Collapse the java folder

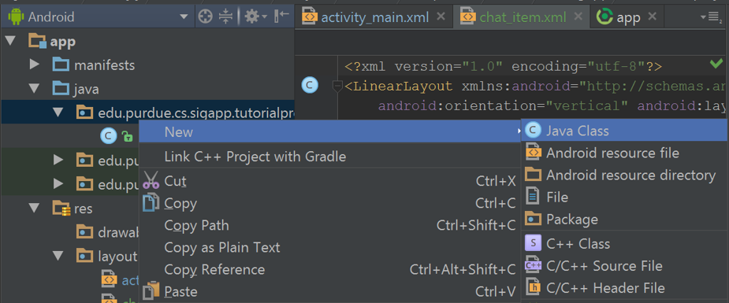coord(34,88)
